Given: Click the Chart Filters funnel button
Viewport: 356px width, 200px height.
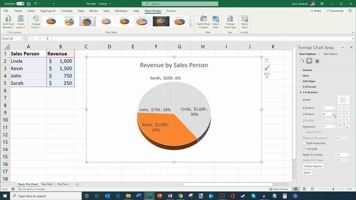Looking at the screenshot, I should 267,76.
